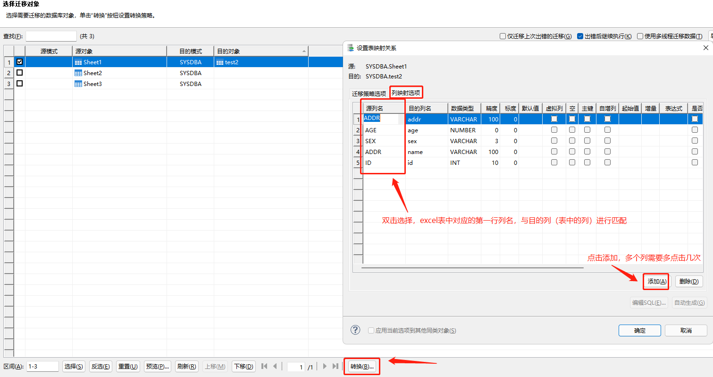The width and height of the screenshot is (713, 377).
Task: Select the Sheet2 source object row
Action: click(x=119, y=73)
